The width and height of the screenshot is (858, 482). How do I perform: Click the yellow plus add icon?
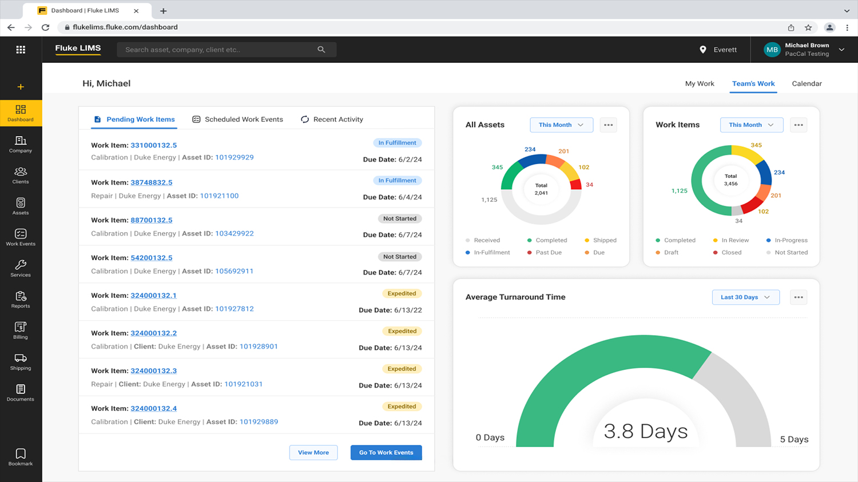tap(21, 87)
